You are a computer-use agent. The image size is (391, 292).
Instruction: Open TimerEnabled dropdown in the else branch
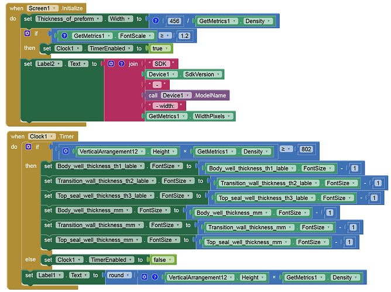pyautogui.click(x=111, y=260)
